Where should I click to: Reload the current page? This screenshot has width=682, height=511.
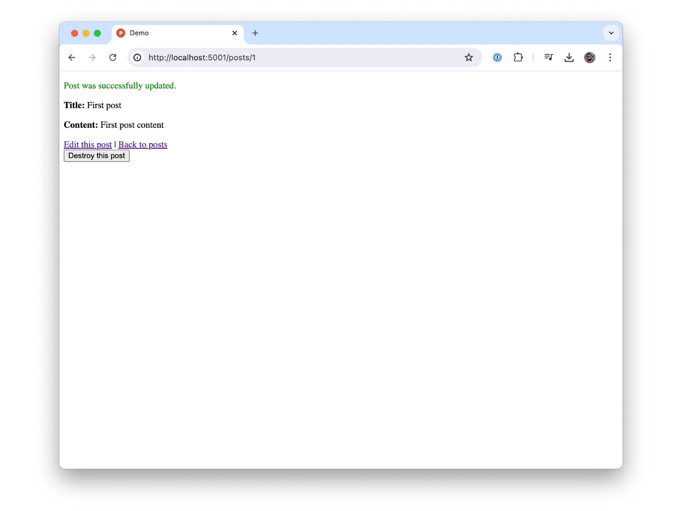[x=113, y=58]
